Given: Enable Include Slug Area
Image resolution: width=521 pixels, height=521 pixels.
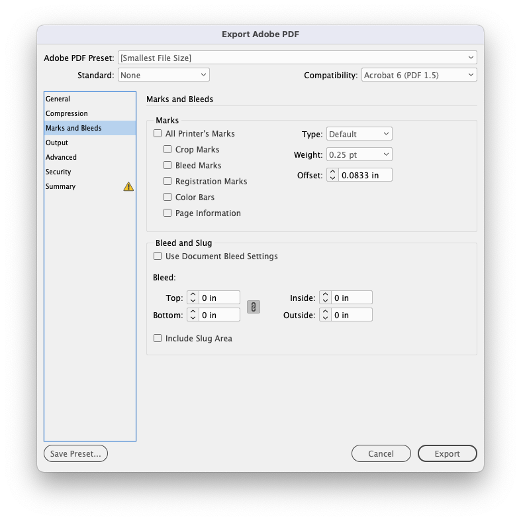Looking at the screenshot, I should click(x=158, y=338).
